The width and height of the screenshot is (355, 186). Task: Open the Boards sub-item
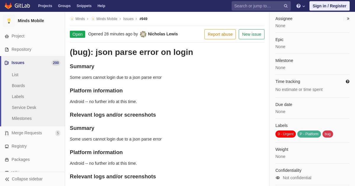(18, 86)
